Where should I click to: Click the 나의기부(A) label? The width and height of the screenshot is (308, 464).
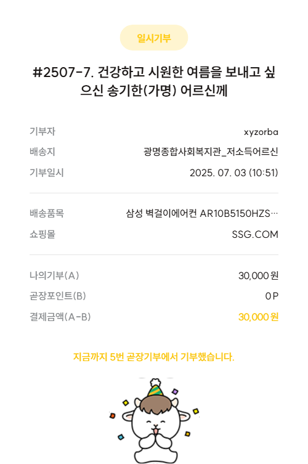click(54, 275)
